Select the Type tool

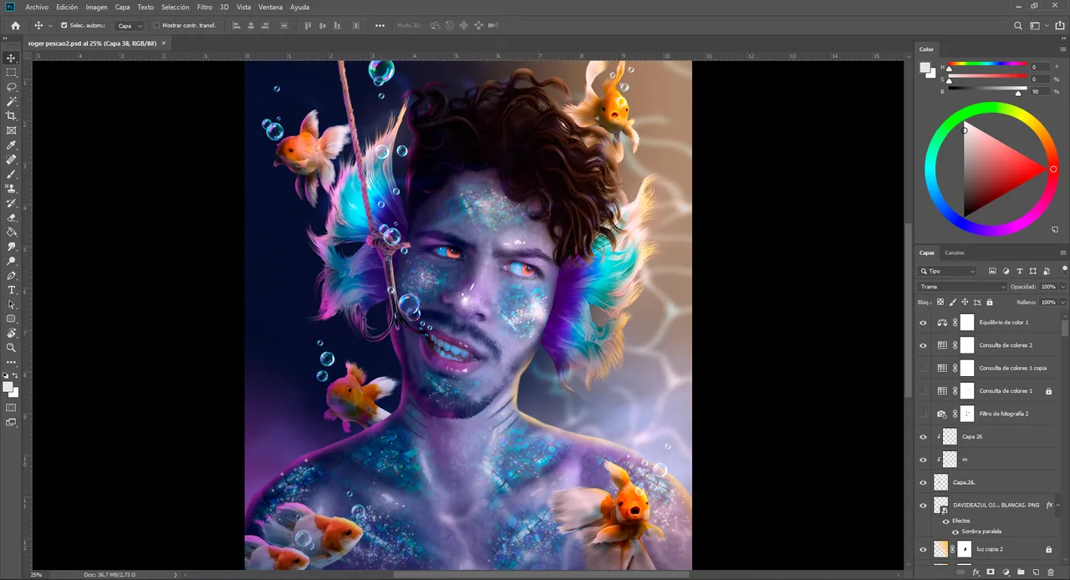pyautogui.click(x=12, y=290)
